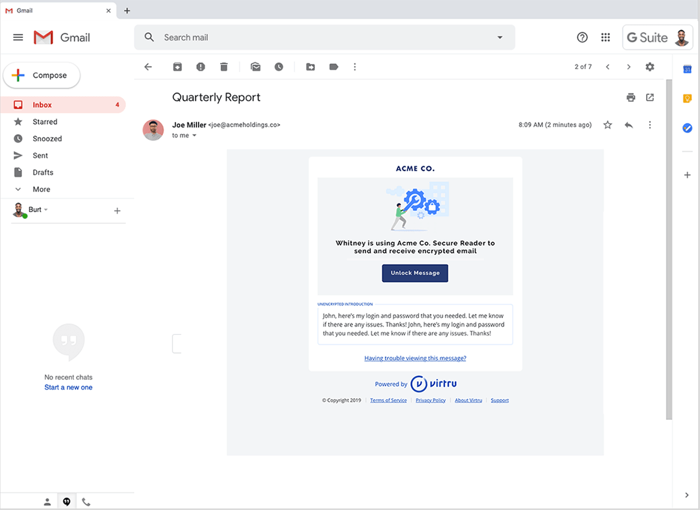Click the Gmail logo

pyautogui.click(x=62, y=37)
